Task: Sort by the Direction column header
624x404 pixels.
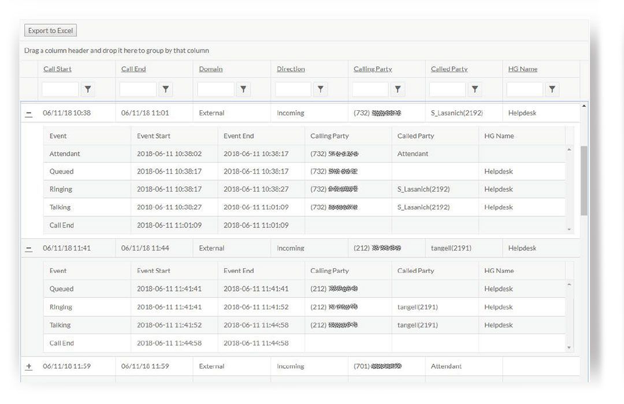Action: [291, 69]
